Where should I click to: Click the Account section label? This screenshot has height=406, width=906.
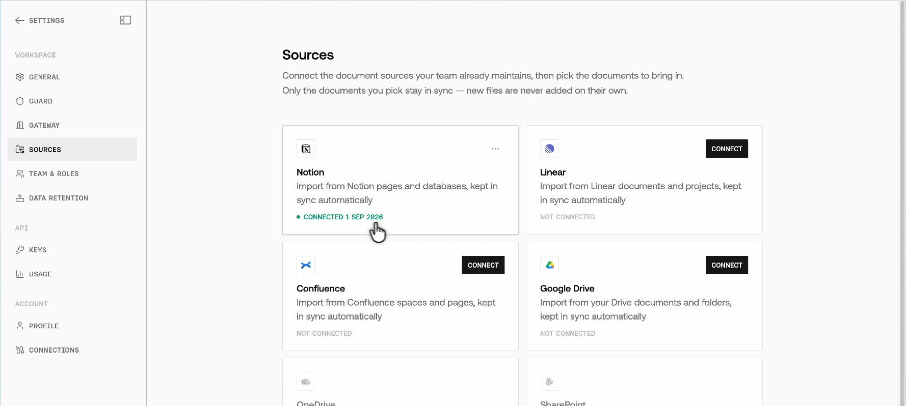click(x=32, y=304)
